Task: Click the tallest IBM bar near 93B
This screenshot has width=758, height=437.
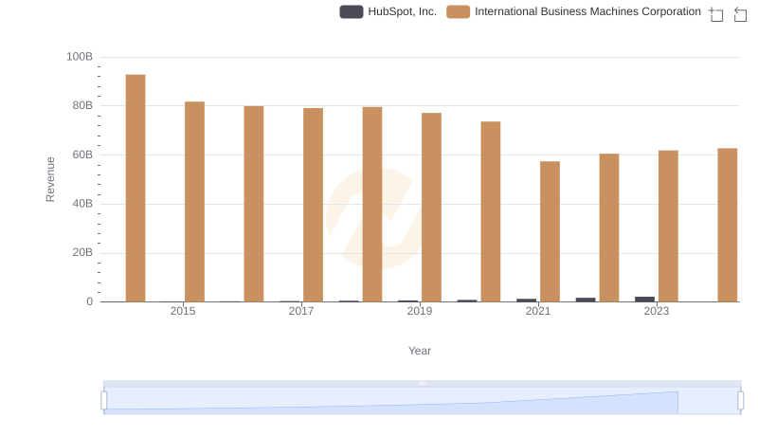Action: coord(135,188)
